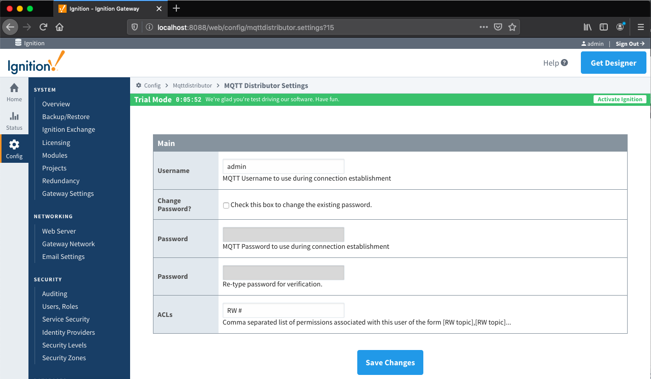
Task: Open Gateway Network settings
Action: tap(68, 244)
